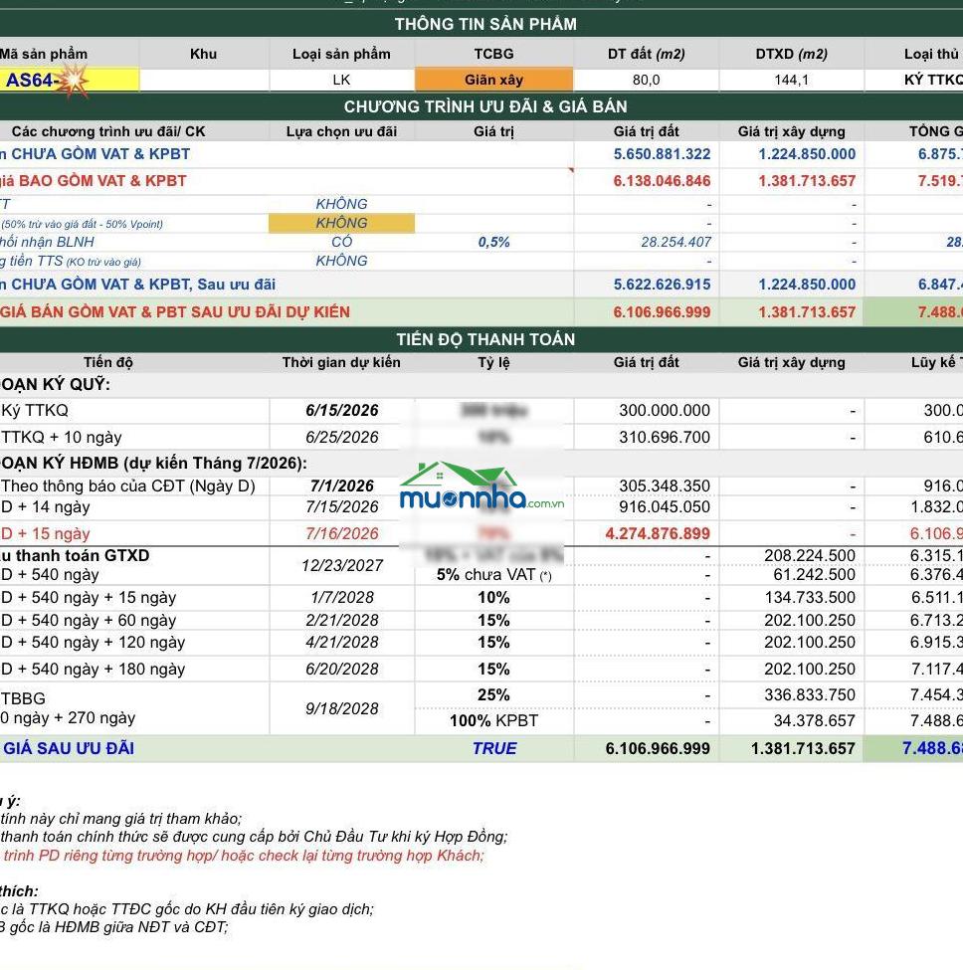Click the THÔNG TIN SẢN PHẨM section header
963x970 pixels.
[x=485, y=24]
